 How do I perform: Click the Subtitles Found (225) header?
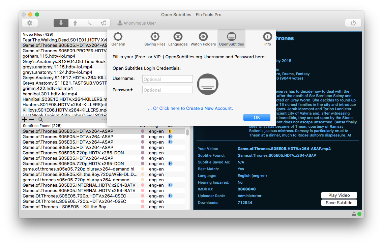click(42, 126)
